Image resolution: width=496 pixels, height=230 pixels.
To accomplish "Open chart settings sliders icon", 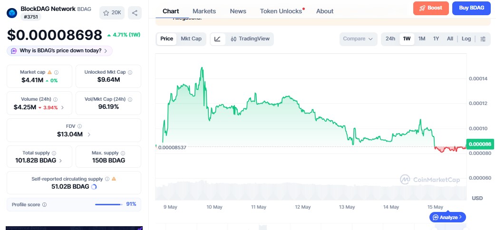I will (x=483, y=39).
